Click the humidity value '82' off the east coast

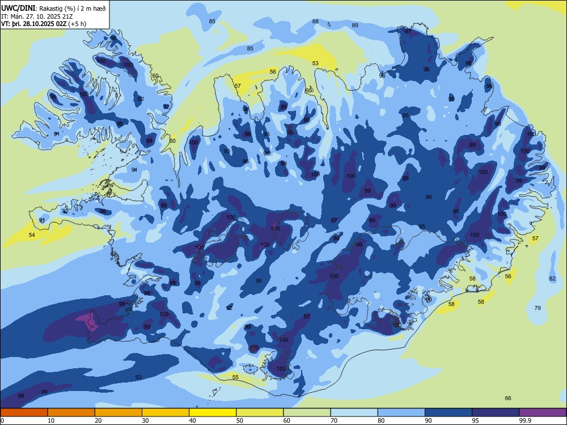(x=552, y=278)
